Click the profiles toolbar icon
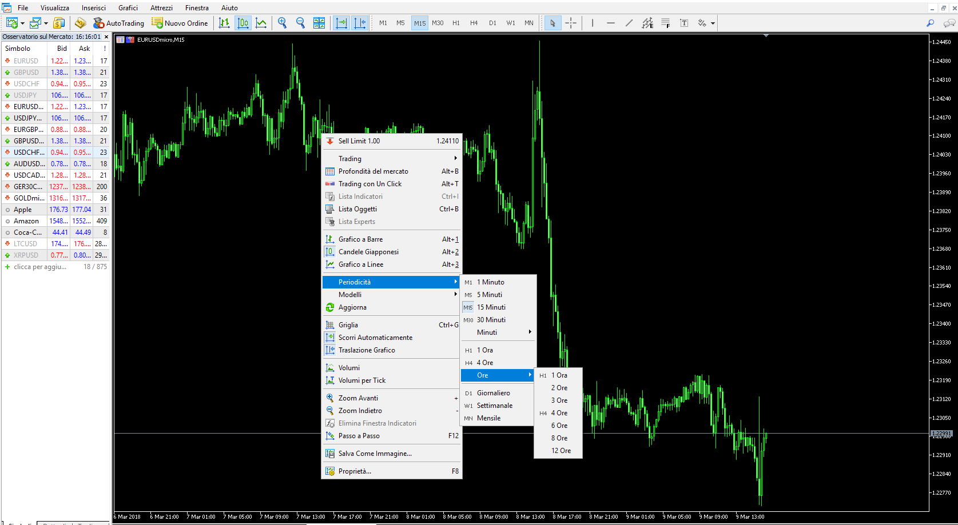The image size is (958, 525). [x=35, y=23]
